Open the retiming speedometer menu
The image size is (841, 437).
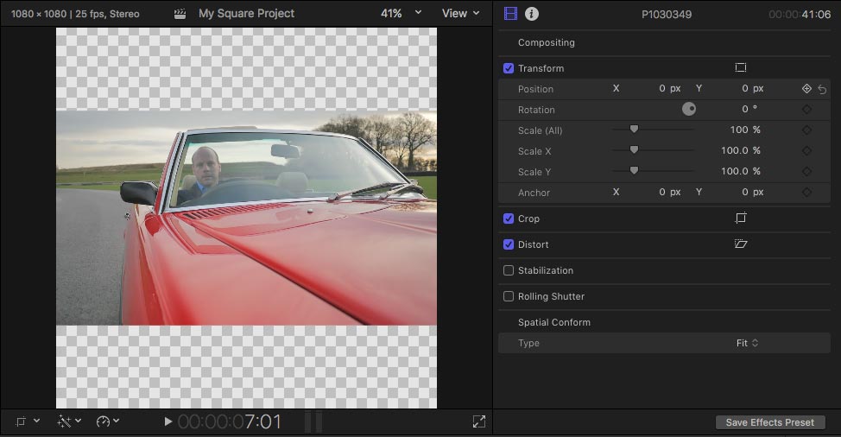(x=107, y=421)
